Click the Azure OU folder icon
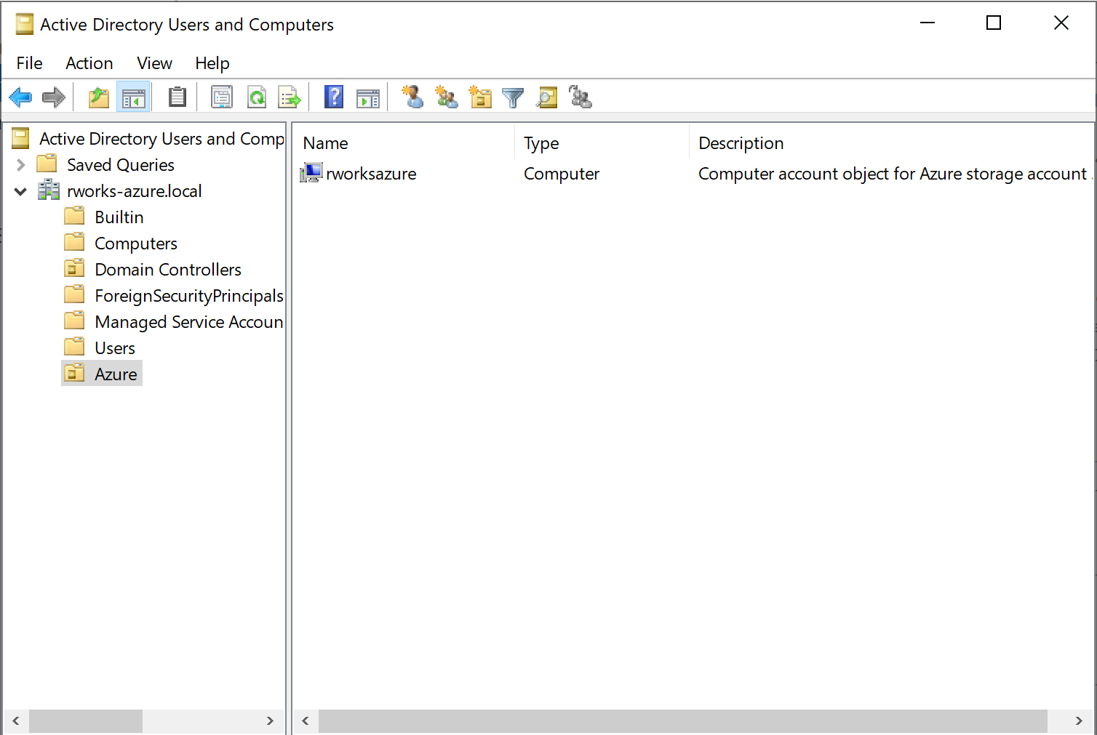The height and width of the screenshot is (735, 1097). (x=74, y=374)
